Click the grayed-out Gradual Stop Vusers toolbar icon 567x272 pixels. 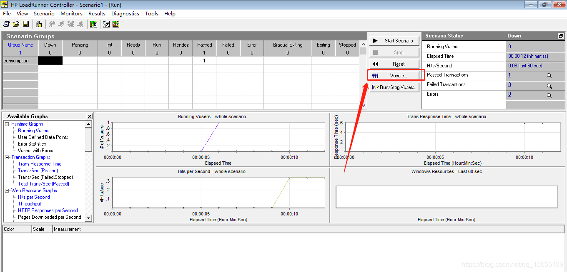click(x=71, y=24)
